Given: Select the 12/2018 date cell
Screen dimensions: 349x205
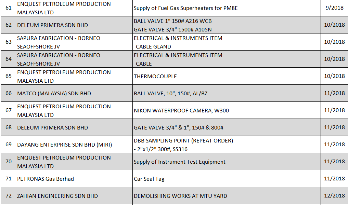Looking at the screenshot, I should (x=334, y=196).
